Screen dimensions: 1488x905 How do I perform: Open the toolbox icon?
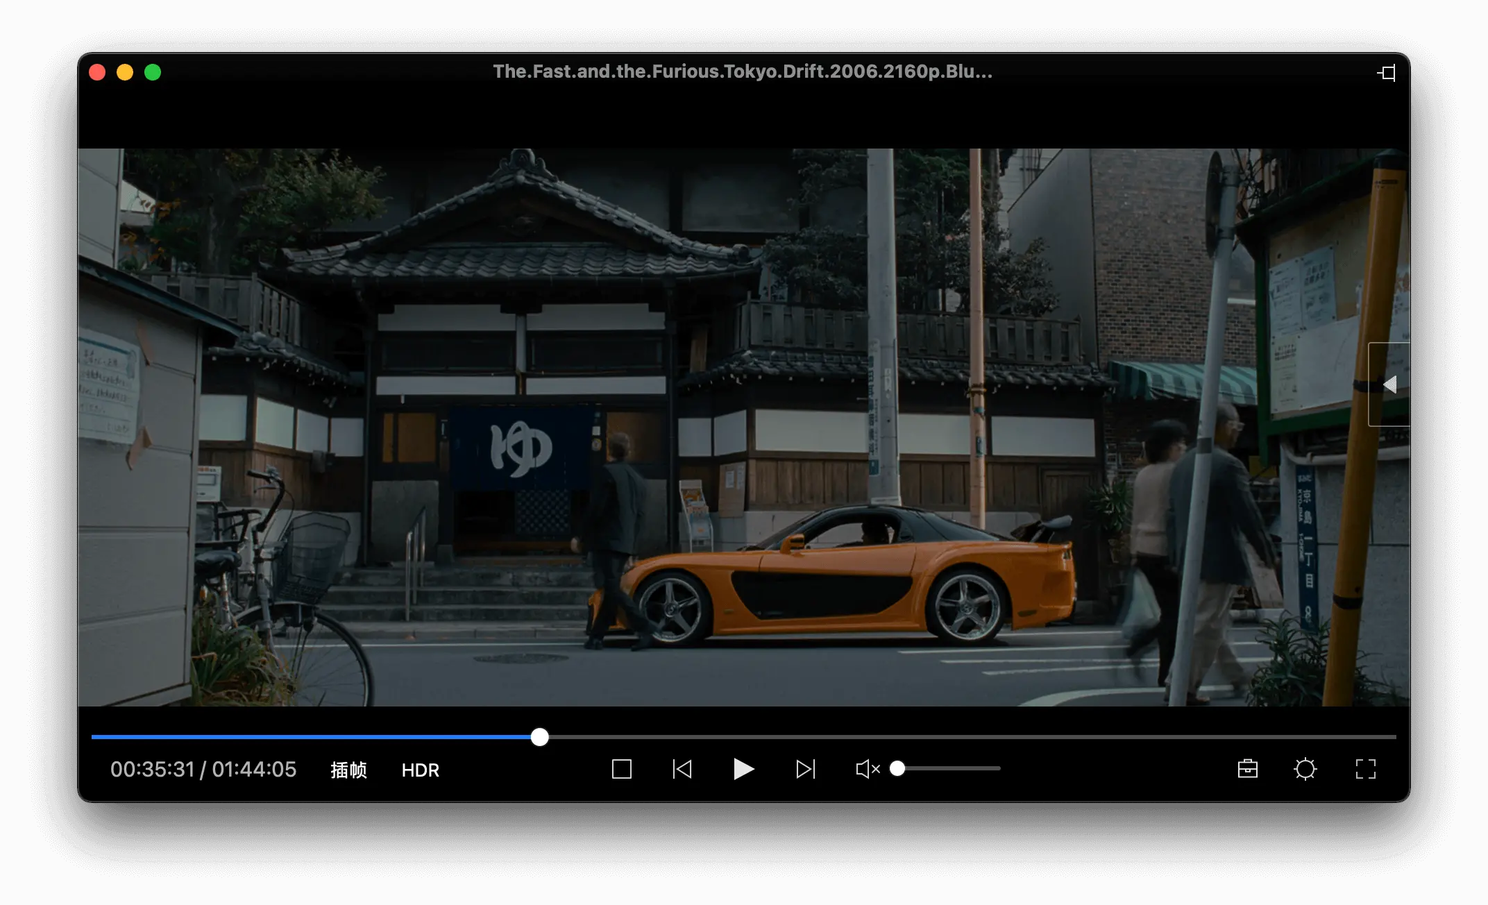(1247, 769)
